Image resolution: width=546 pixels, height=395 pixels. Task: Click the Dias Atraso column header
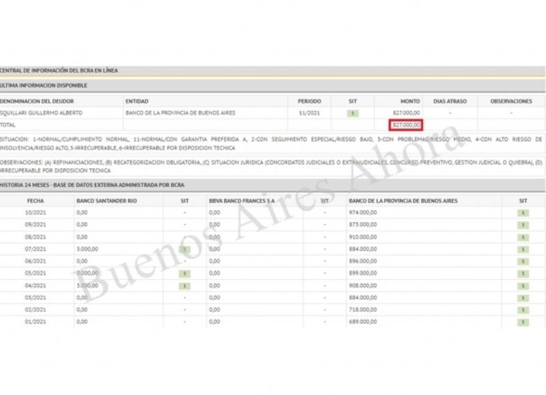450,101
